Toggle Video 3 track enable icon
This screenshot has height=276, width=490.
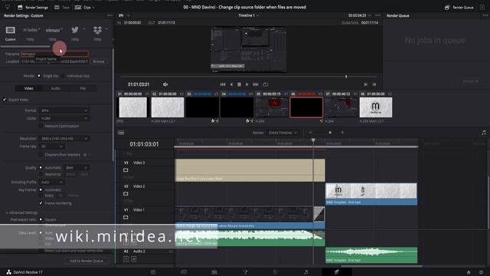tap(126, 170)
